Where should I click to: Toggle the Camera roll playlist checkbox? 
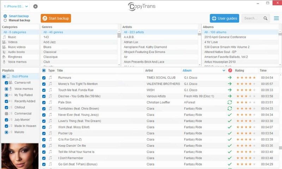6,83
